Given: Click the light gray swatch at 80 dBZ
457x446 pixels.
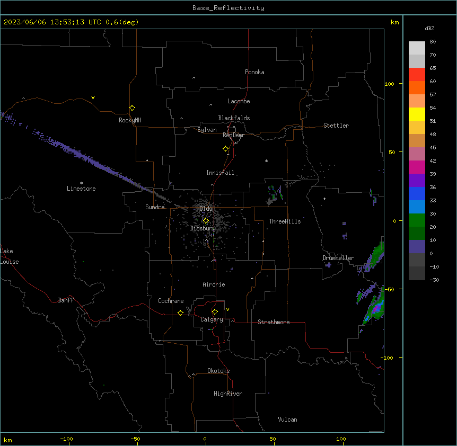Looking at the screenshot, I should coord(417,48).
